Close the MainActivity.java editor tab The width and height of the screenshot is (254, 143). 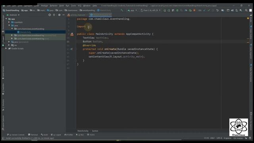[110, 15]
